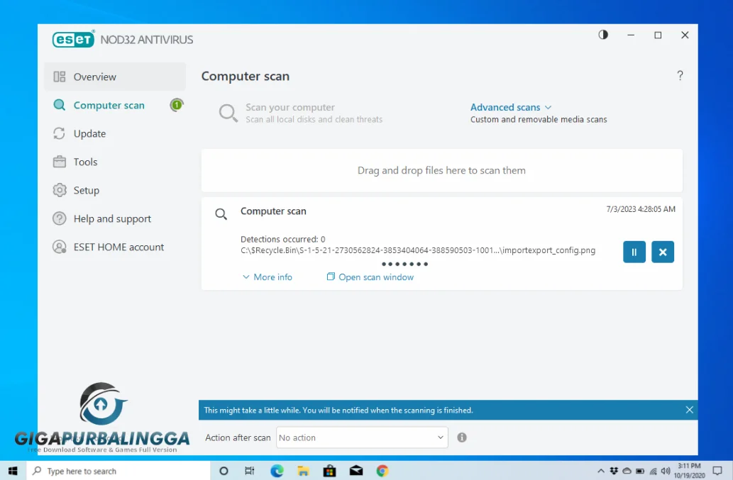Click the info icon beside Action after scan
The width and height of the screenshot is (733, 480).
[x=462, y=437]
